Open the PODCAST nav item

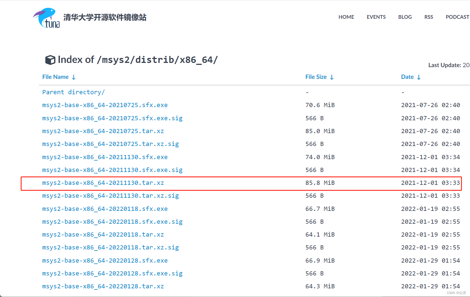point(457,17)
